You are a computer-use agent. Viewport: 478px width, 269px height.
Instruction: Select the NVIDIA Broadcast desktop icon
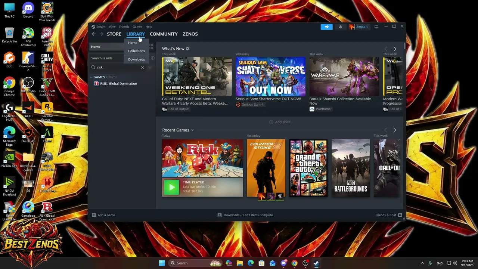(x=9, y=187)
